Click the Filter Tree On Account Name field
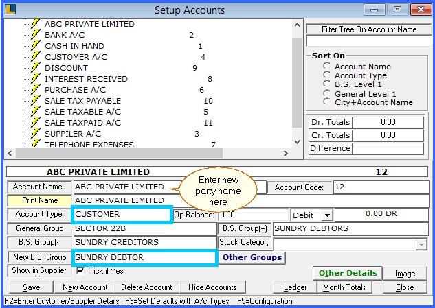The height and width of the screenshot is (308, 435). click(369, 41)
